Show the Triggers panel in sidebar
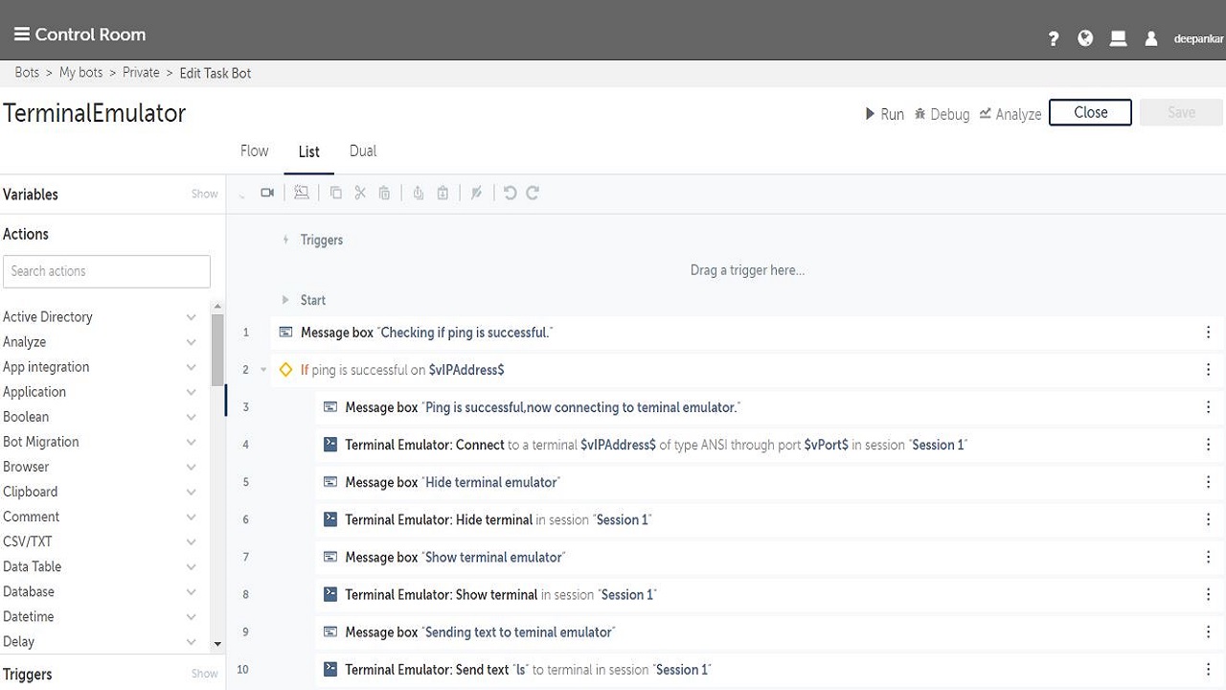 (204, 674)
